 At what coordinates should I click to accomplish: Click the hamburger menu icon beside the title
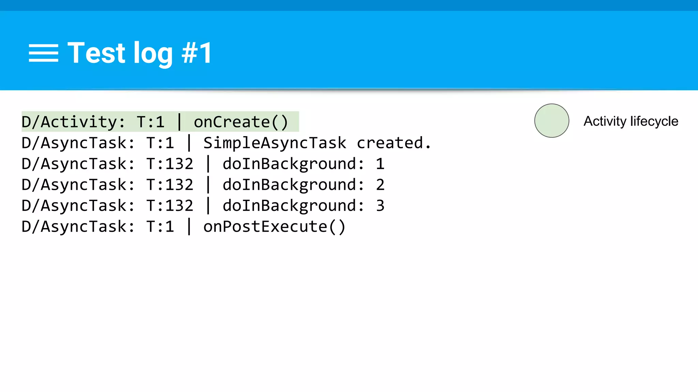[44, 53]
